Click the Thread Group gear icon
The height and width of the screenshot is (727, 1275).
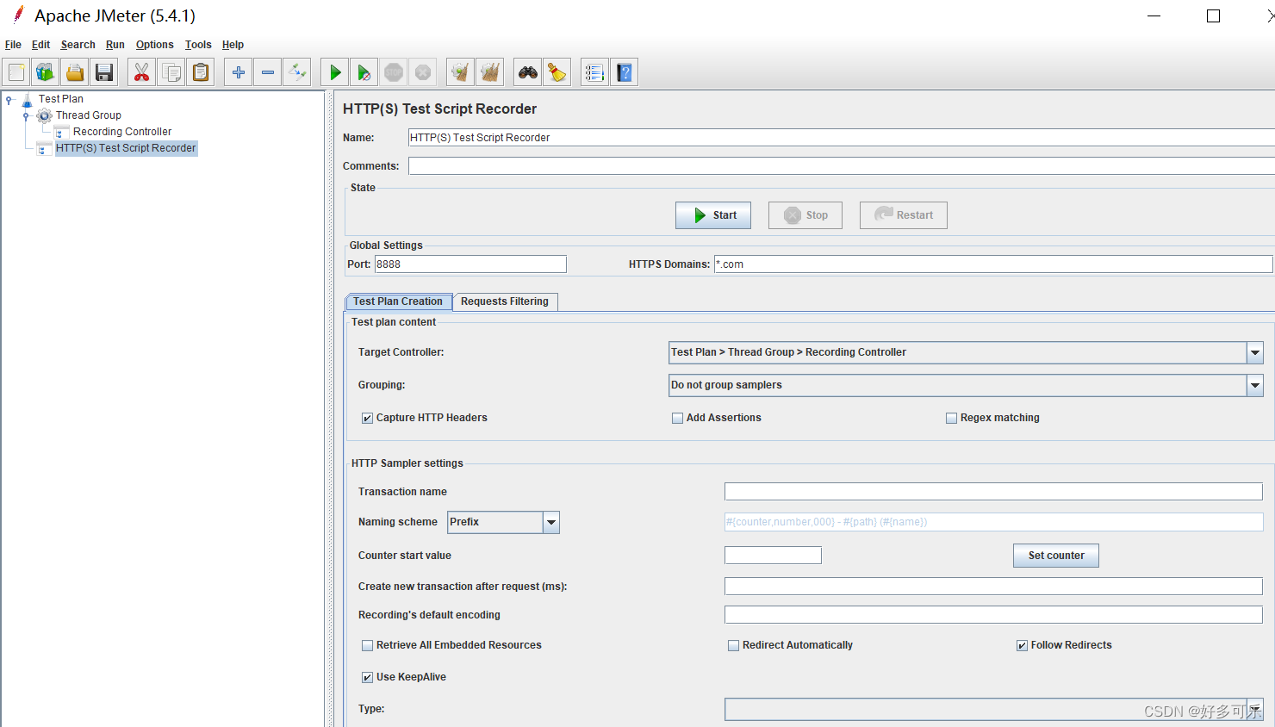(x=44, y=115)
